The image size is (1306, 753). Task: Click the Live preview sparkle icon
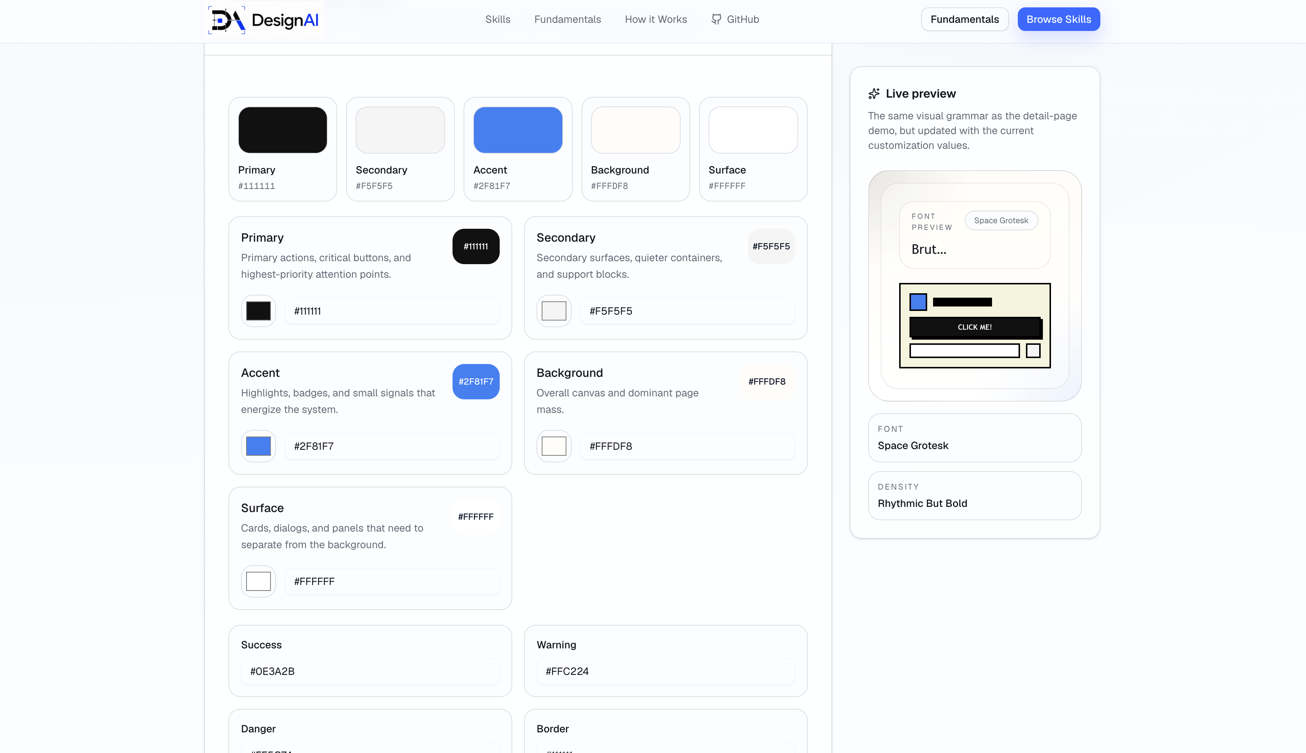(874, 94)
